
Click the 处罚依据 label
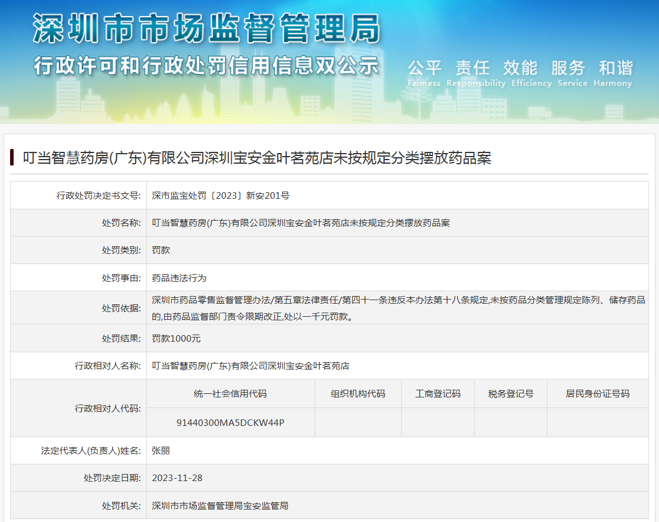121,308
